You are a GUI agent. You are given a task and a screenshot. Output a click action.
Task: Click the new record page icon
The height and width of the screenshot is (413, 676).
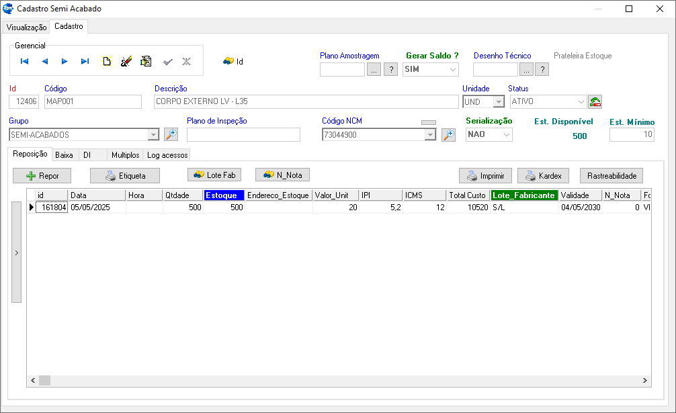coord(106,61)
